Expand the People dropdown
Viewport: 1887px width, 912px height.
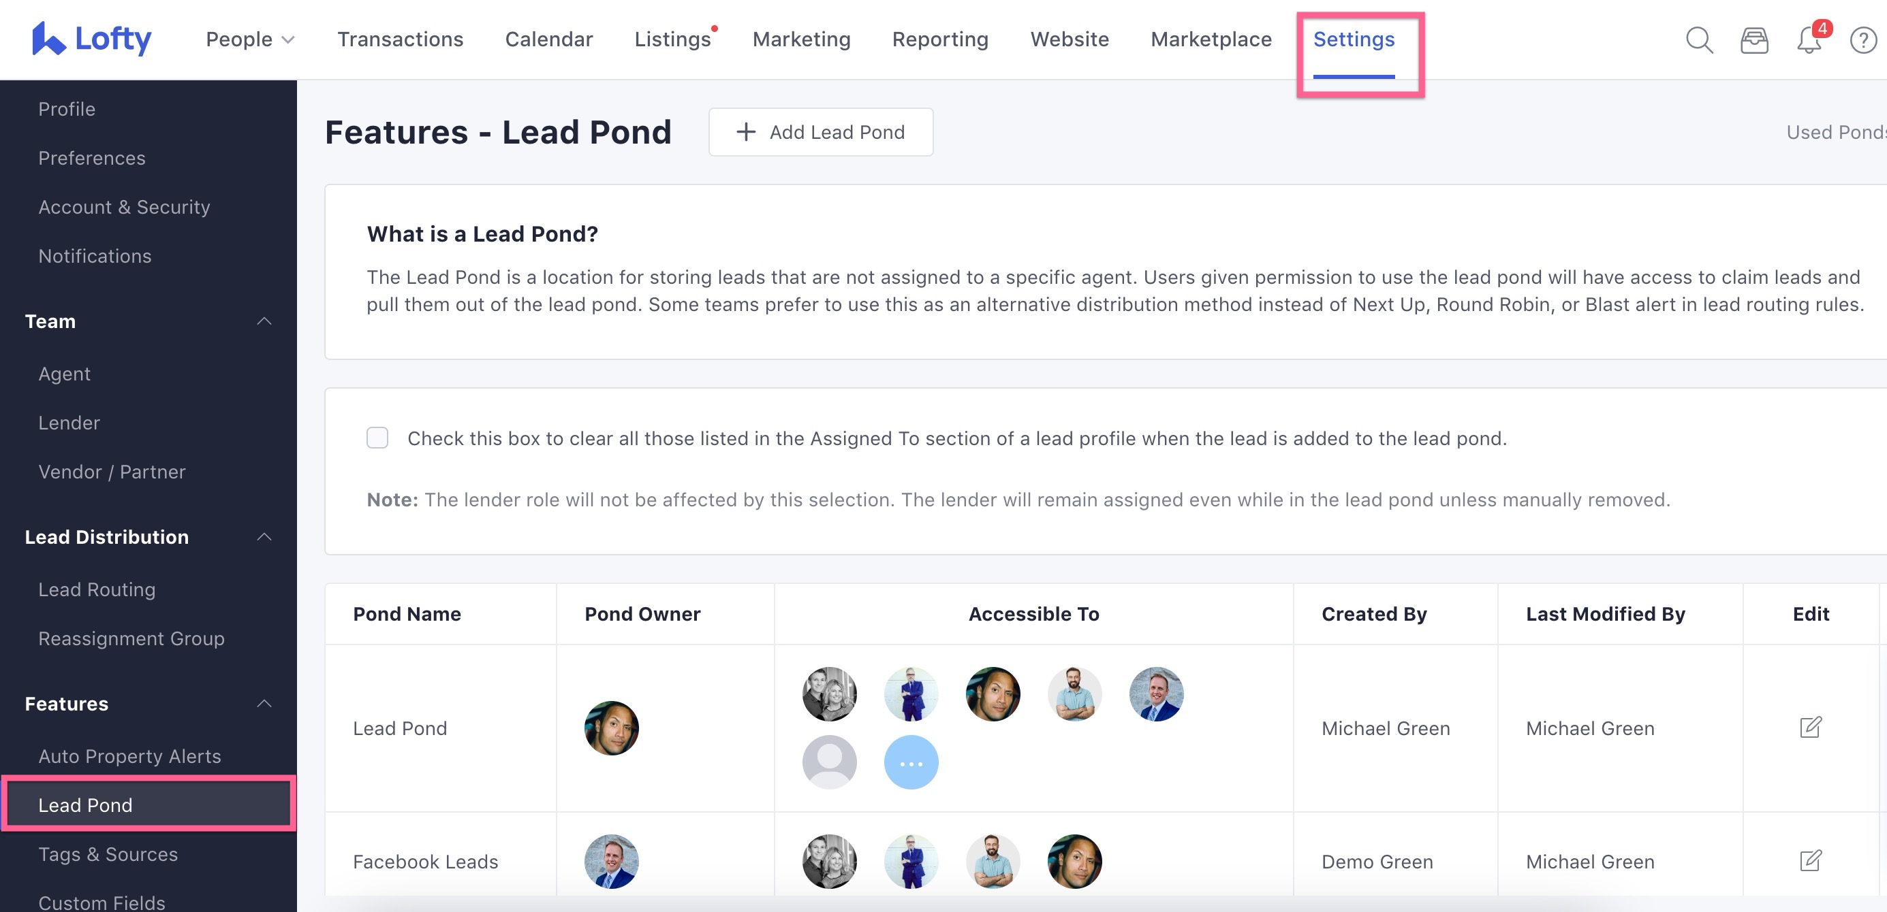tap(250, 39)
